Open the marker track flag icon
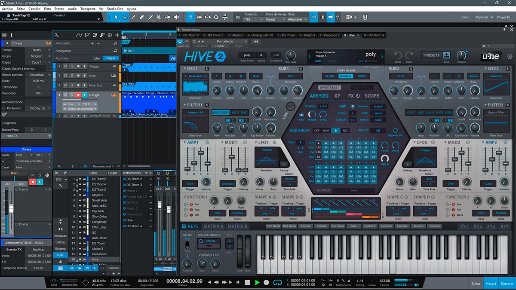516x290 pixels. [87, 35]
